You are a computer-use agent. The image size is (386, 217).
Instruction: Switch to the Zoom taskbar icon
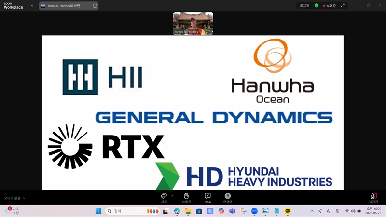tap(254, 211)
